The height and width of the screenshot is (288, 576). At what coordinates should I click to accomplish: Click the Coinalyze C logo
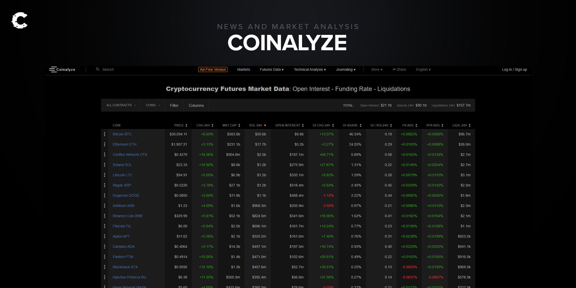point(20,20)
